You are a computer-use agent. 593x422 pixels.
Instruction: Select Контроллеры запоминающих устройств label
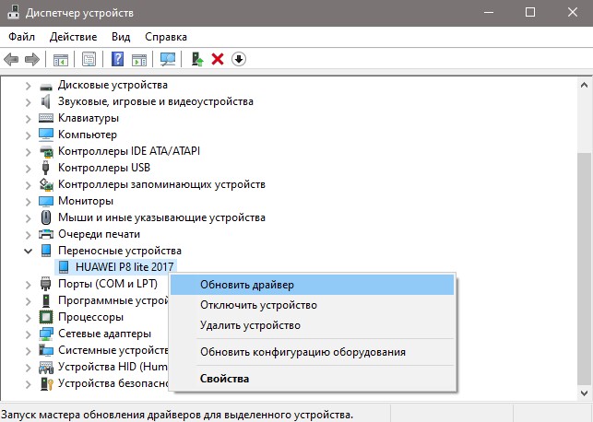pos(161,184)
